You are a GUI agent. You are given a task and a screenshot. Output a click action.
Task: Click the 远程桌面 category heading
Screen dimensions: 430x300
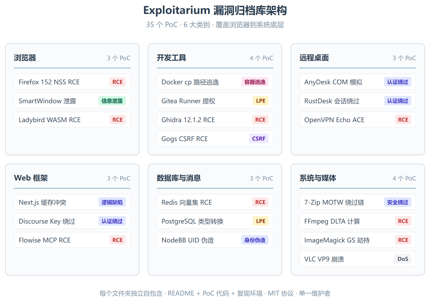point(314,58)
